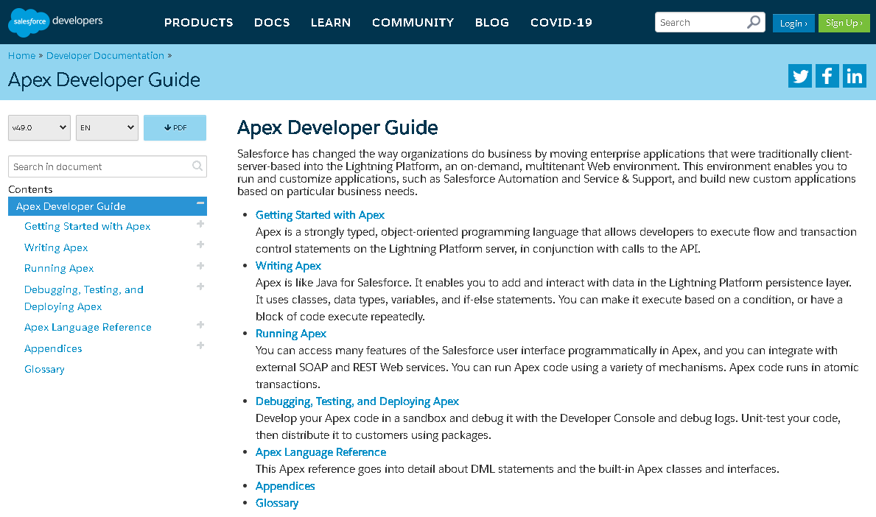This screenshot has height=517, width=876.
Task: Navigate to Developer Documentation via breadcrumb
Action: pyautogui.click(x=105, y=55)
